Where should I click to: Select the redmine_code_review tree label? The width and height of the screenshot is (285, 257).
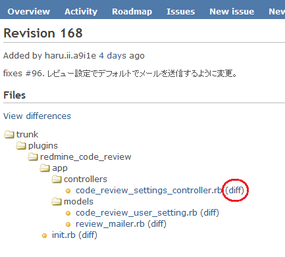click(86, 157)
